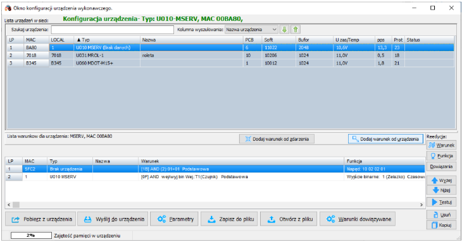Click MAC cell B345 in device list
This screenshot has height=242, width=462.
click(x=36, y=63)
